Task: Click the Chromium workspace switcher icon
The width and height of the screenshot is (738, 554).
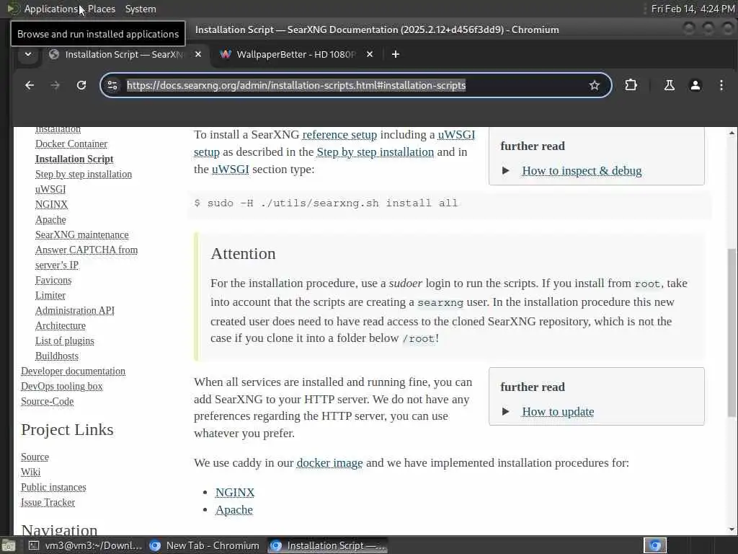Action: click(x=655, y=545)
